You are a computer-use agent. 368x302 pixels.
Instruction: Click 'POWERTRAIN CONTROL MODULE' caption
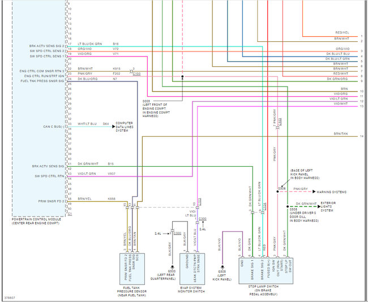36,219
